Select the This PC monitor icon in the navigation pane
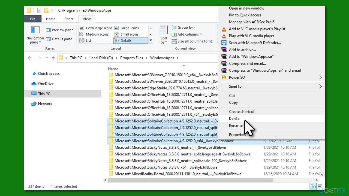 click(x=34, y=94)
